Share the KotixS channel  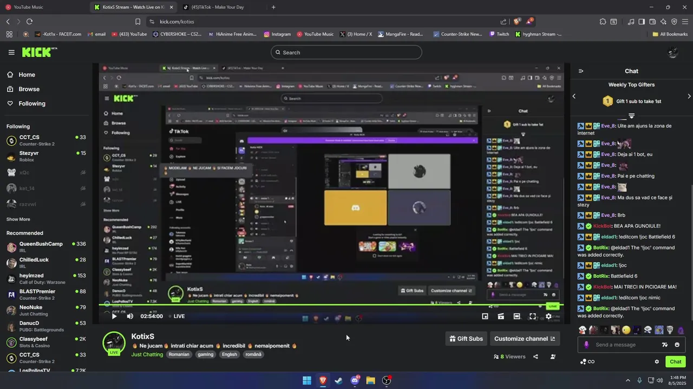535,357
